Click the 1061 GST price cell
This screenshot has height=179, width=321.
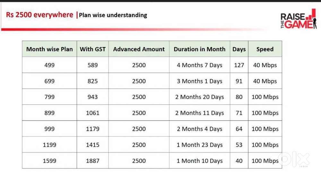point(92,113)
